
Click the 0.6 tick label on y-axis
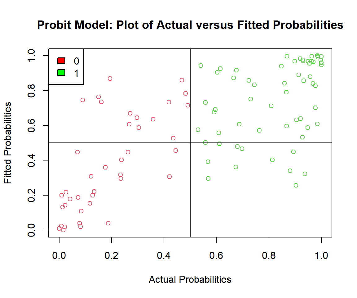pos(31,125)
